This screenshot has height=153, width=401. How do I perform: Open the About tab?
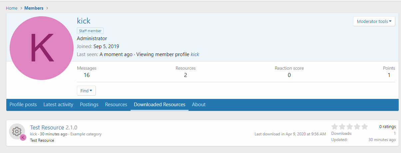coord(199,105)
